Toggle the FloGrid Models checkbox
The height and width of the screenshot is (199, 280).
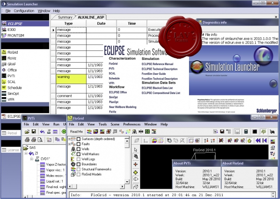point(78,174)
